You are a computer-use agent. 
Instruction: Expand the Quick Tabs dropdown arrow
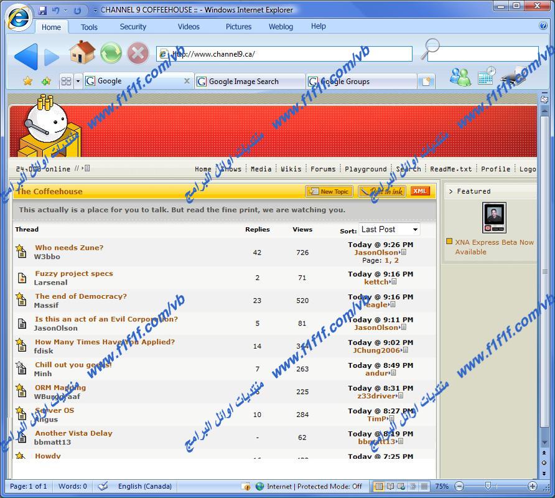tap(78, 82)
